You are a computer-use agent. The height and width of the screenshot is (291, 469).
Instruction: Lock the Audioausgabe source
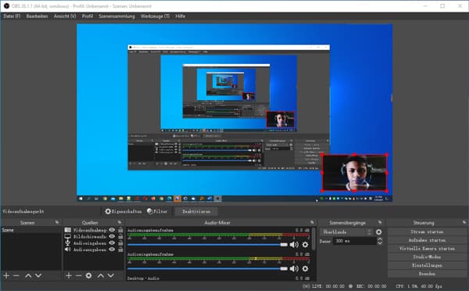pyautogui.click(x=120, y=250)
